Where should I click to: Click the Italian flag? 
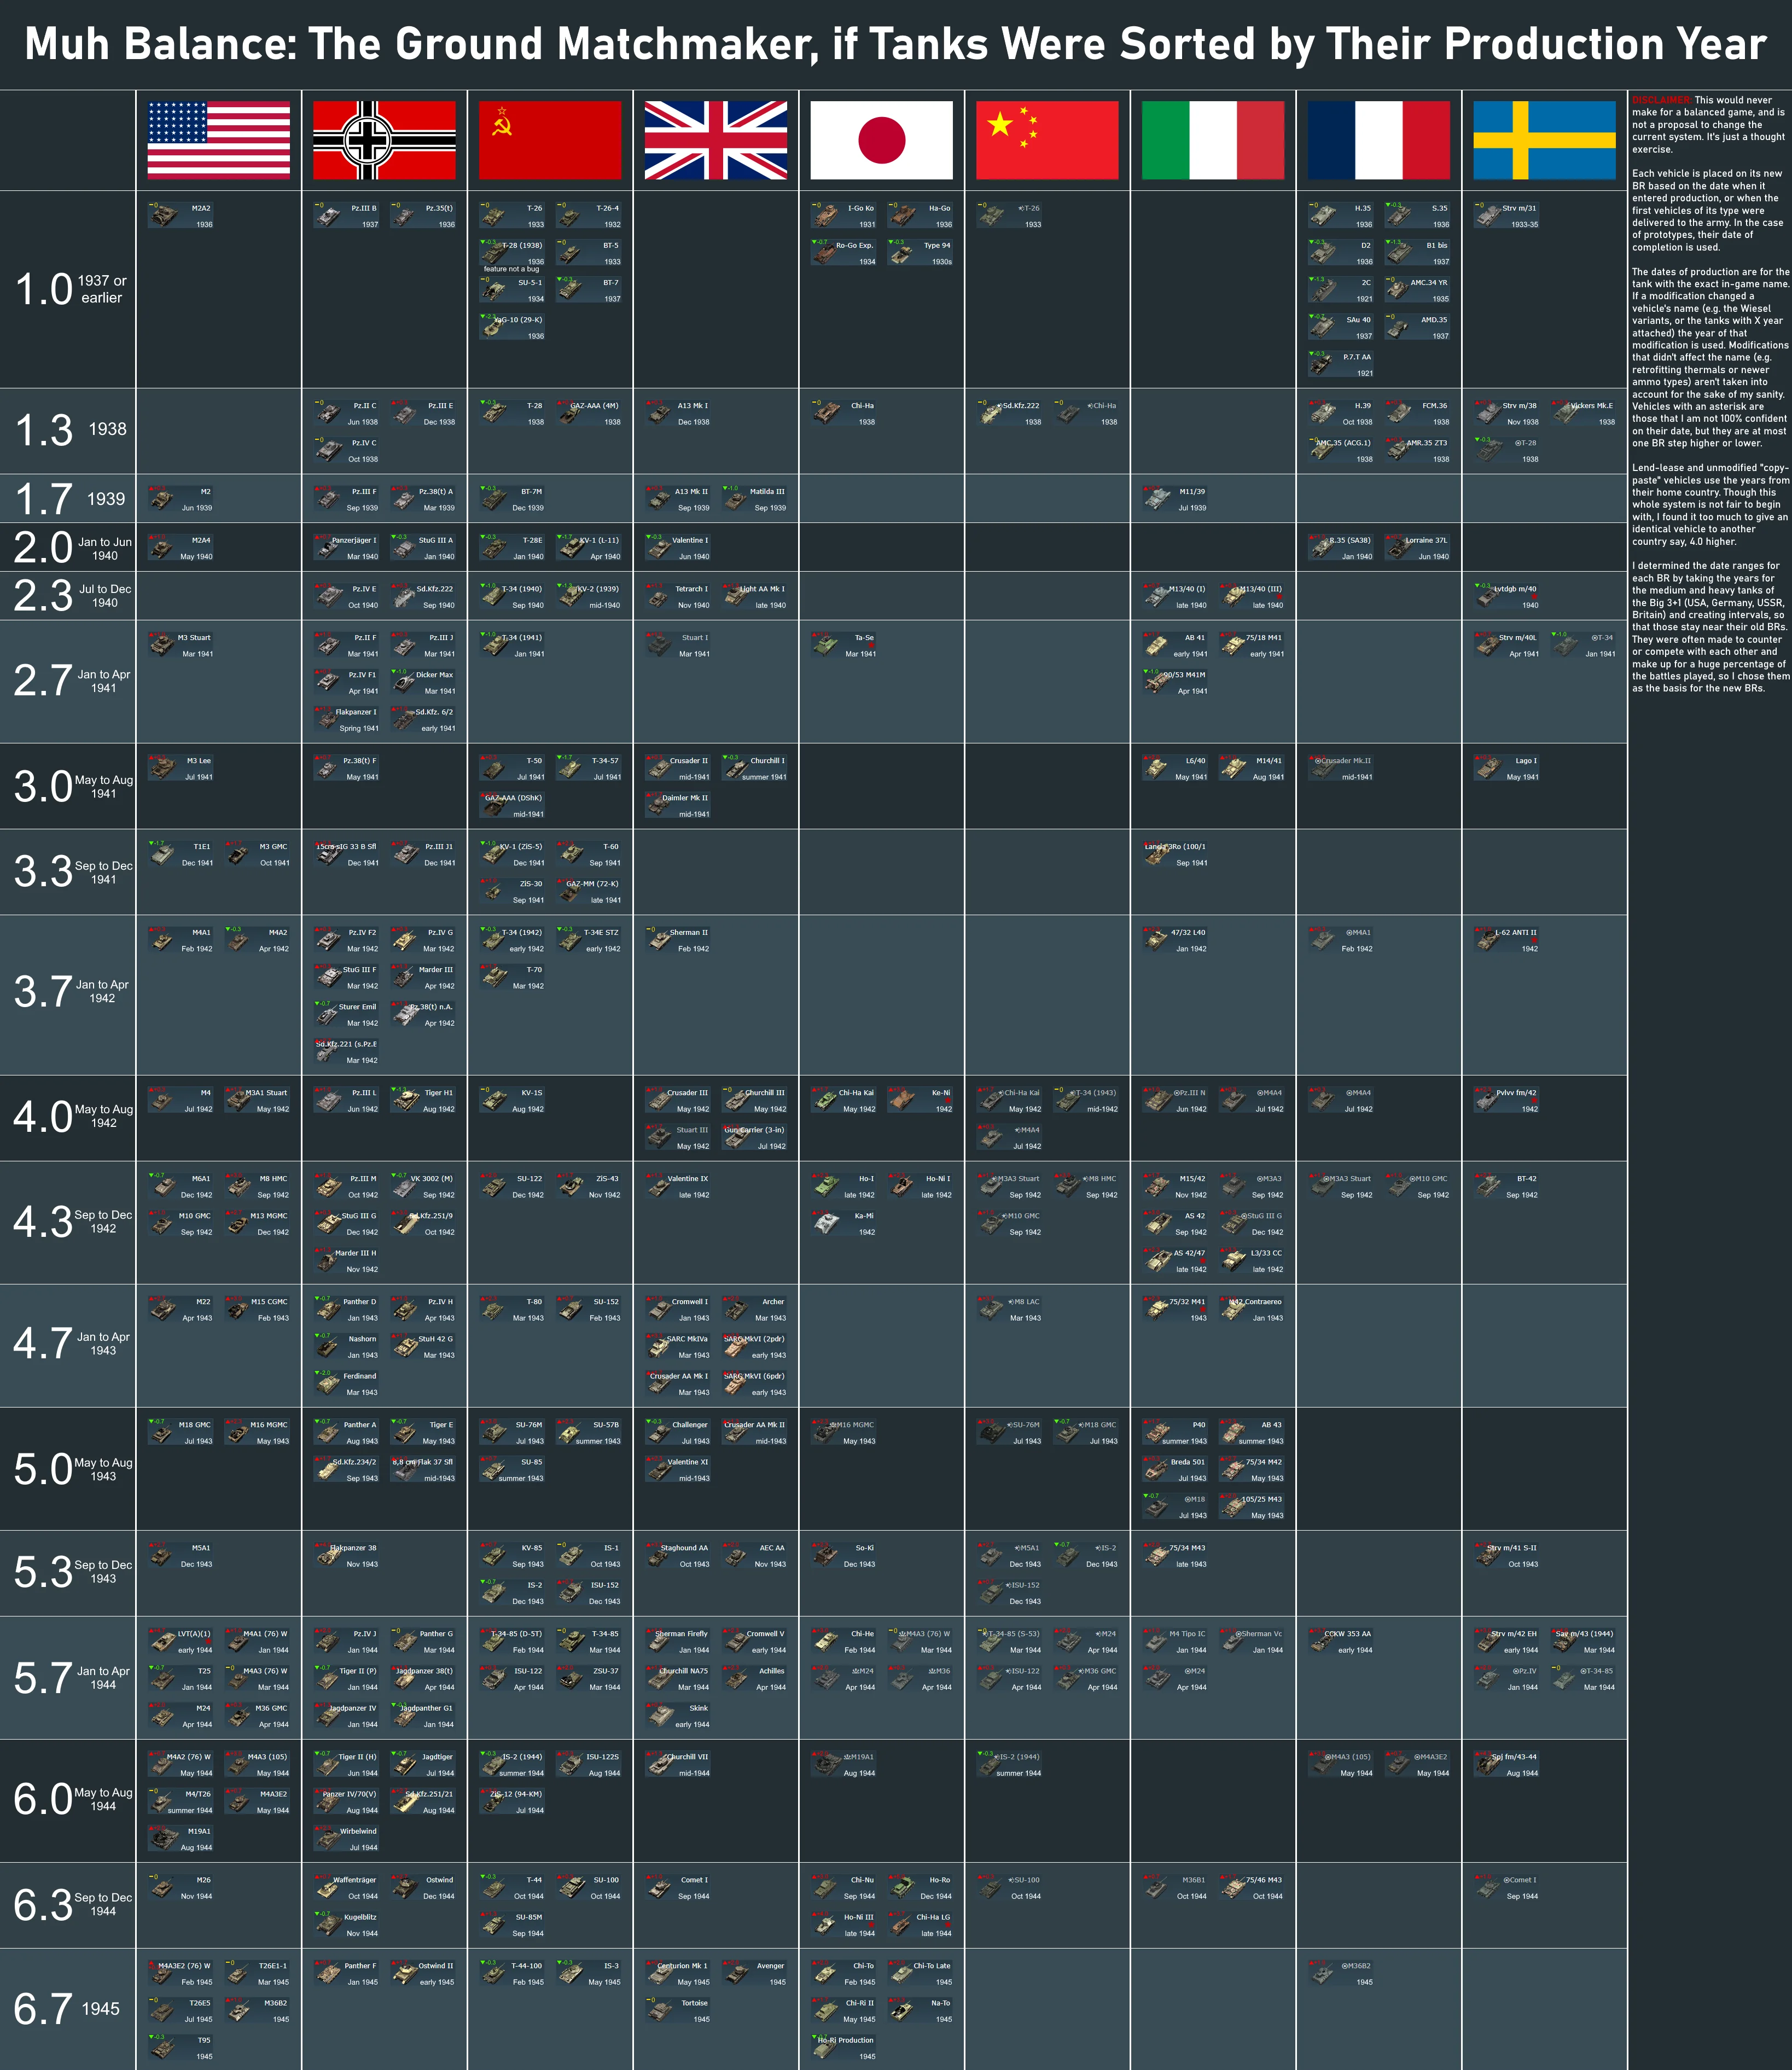1213,140
